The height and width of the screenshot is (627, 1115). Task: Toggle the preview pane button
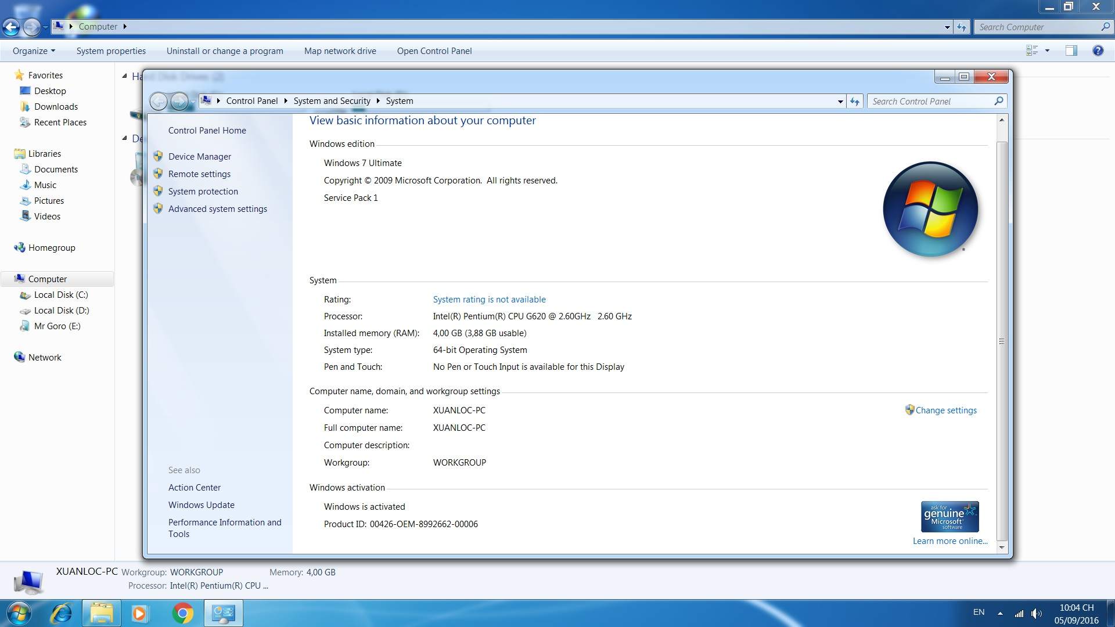tap(1071, 51)
